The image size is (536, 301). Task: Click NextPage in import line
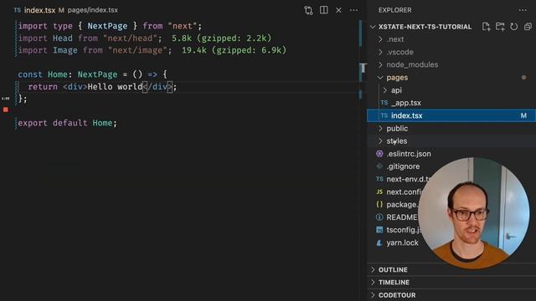(x=107, y=26)
